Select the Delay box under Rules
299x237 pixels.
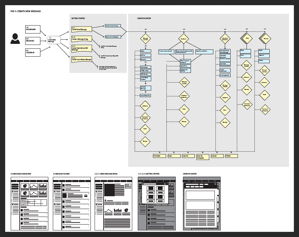tap(245, 51)
